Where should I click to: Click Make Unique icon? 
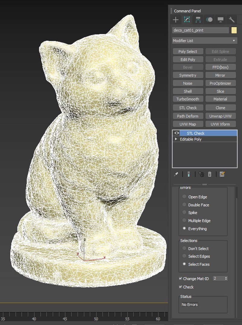(x=201, y=174)
